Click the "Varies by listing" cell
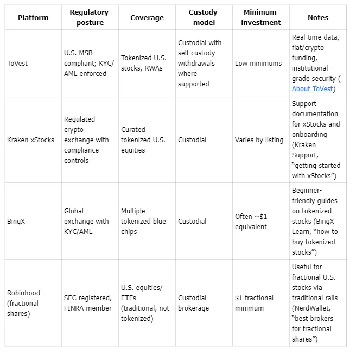Viewport: 356px width, 354px height. click(x=259, y=140)
